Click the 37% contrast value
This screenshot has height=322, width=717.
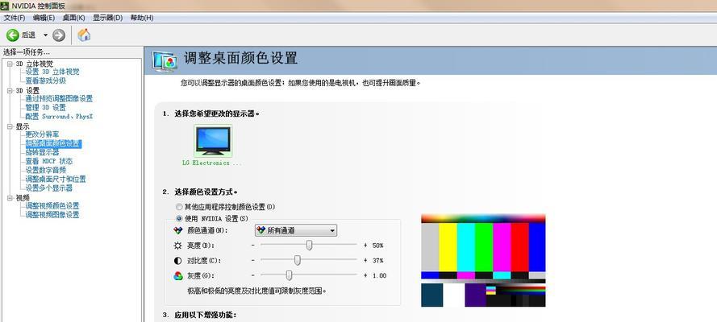[377, 261]
